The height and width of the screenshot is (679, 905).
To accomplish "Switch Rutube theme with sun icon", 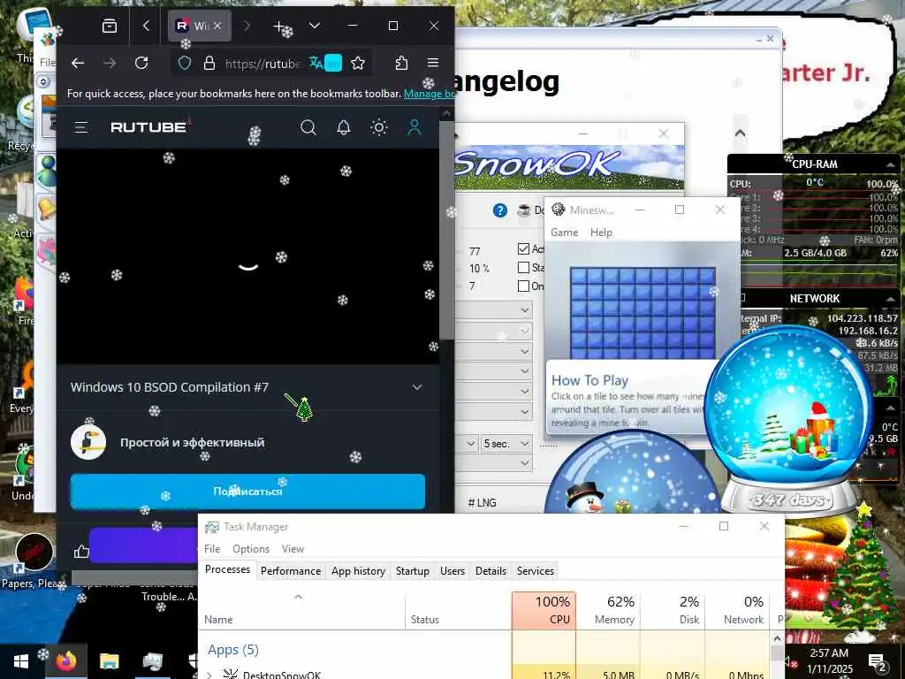I will coord(379,127).
